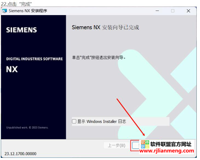Click the version number 23.12.1700.00000
The image size is (200, 160).
pyautogui.click(x=20, y=154)
